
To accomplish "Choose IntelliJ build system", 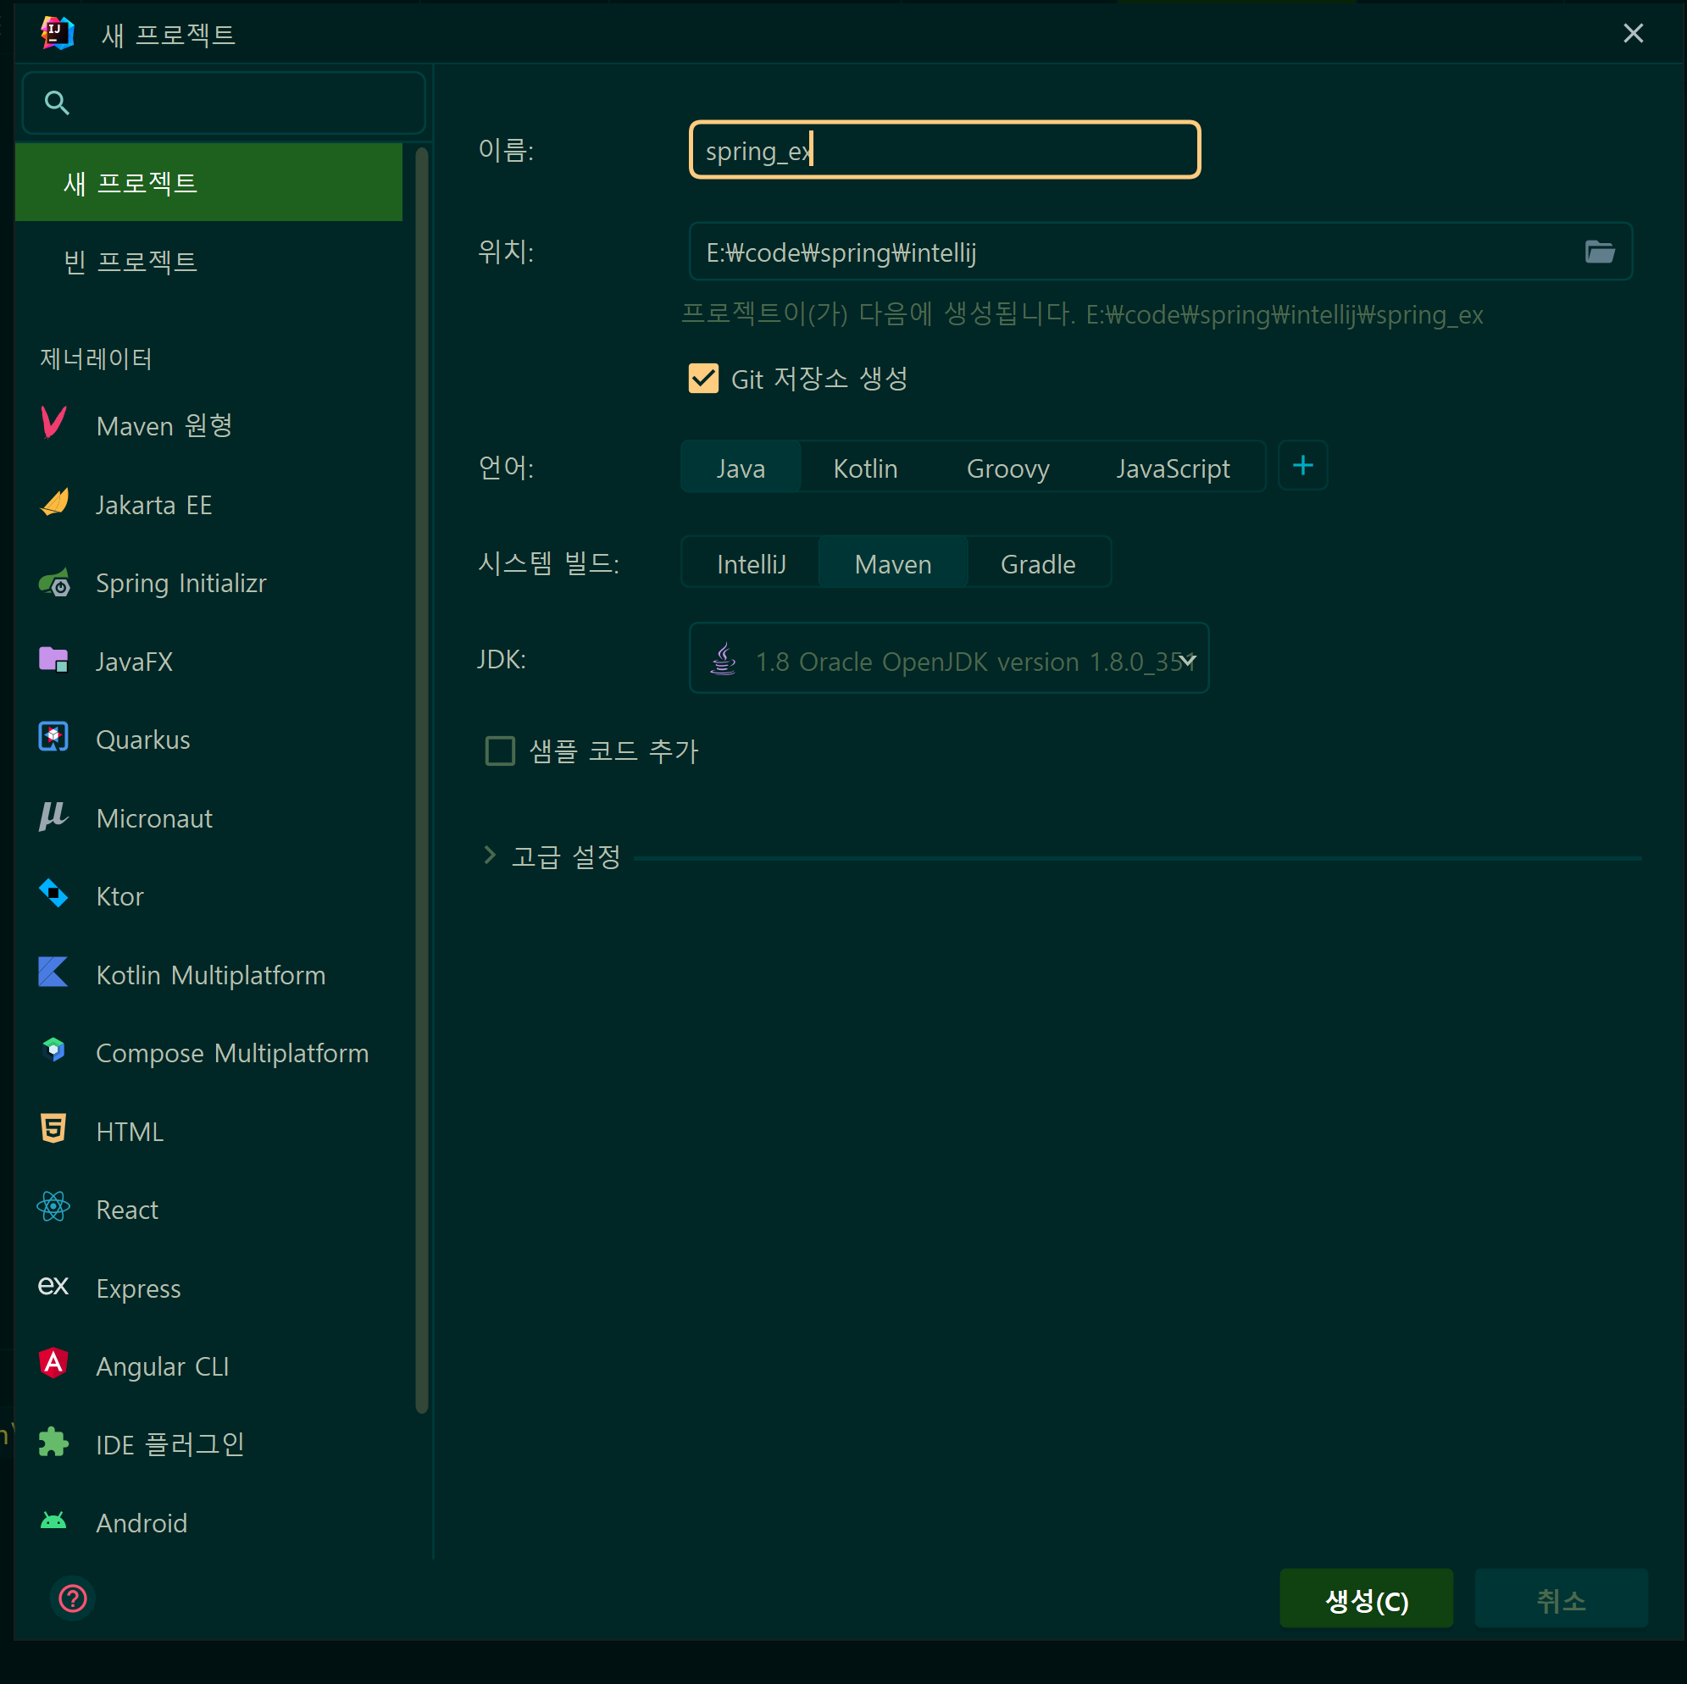I will click(x=751, y=563).
